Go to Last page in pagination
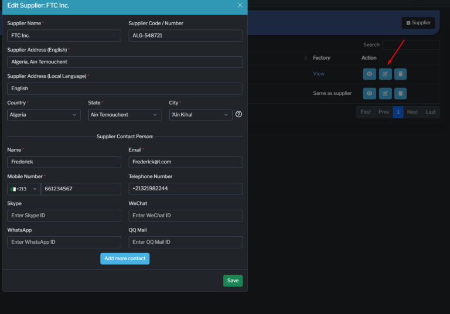 coord(431,112)
